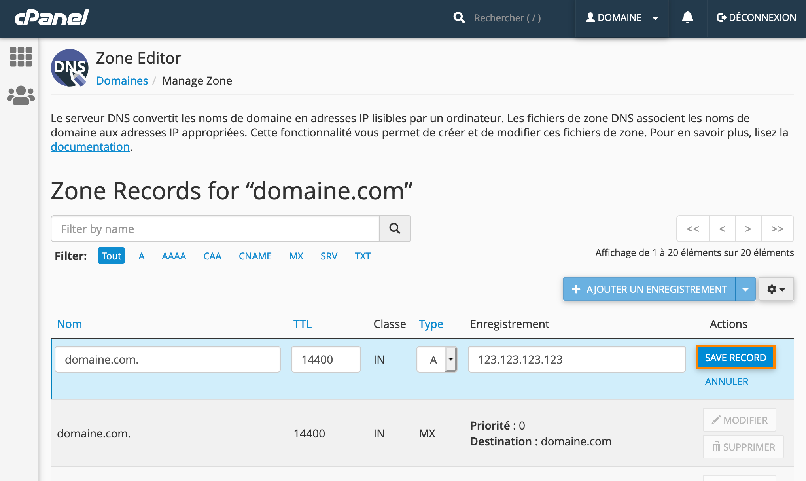Click the Filter by name field

pos(215,229)
